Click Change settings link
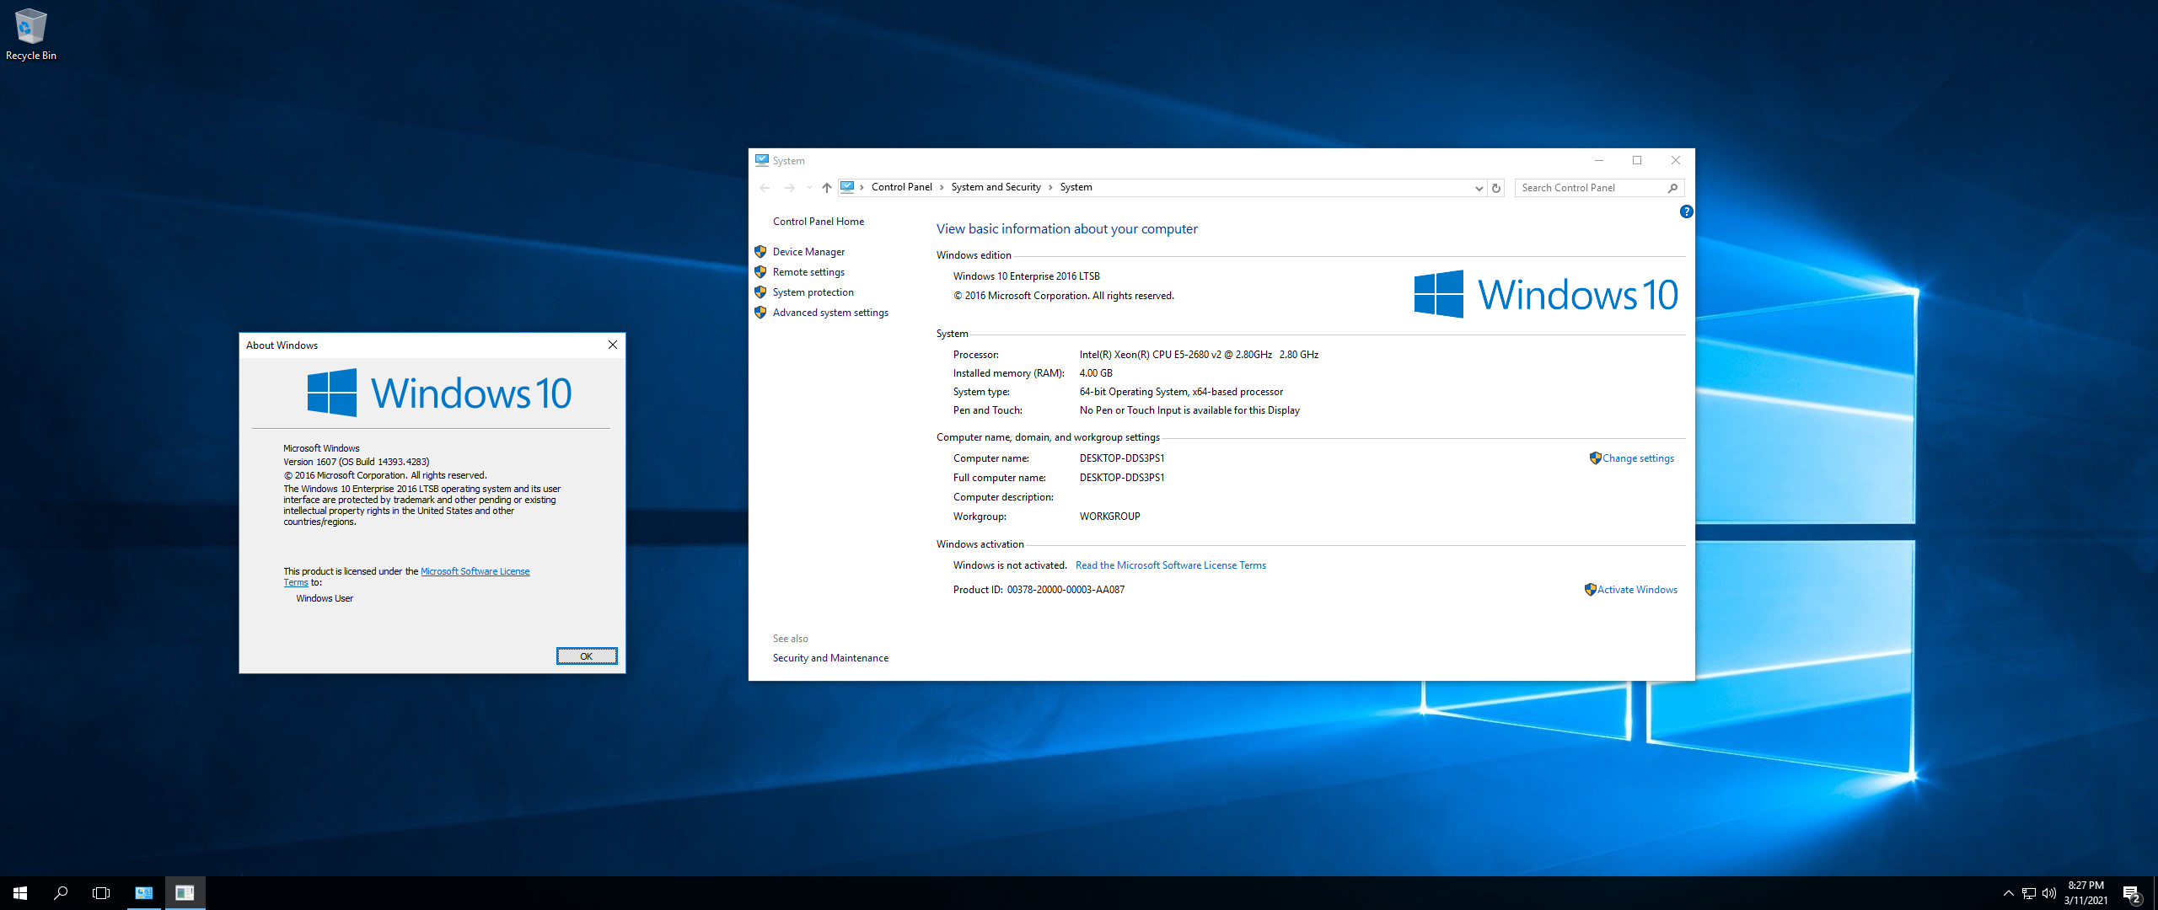The image size is (2158, 910). click(x=1638, y=458)
